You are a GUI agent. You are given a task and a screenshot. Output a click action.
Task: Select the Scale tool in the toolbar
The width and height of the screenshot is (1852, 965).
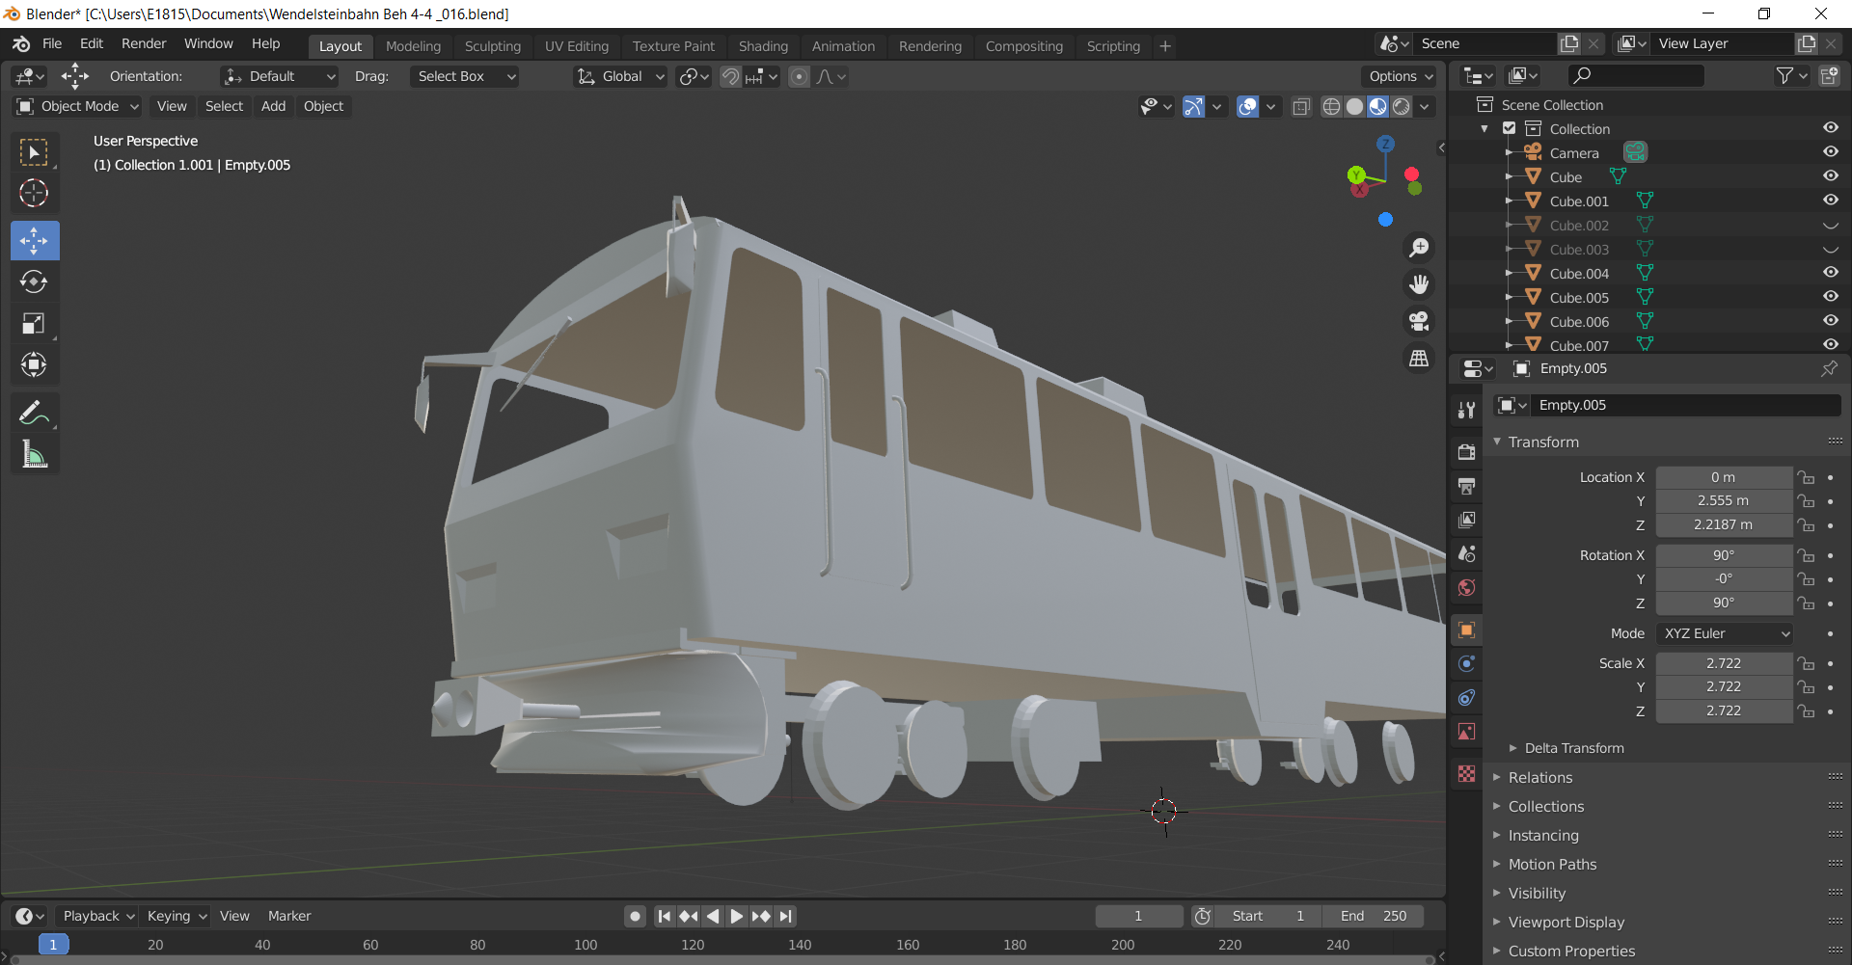[x=34, y=323]
